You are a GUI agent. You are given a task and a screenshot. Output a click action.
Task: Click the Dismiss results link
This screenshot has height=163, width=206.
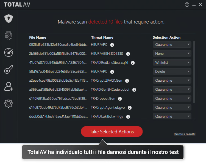coord(185,134)
